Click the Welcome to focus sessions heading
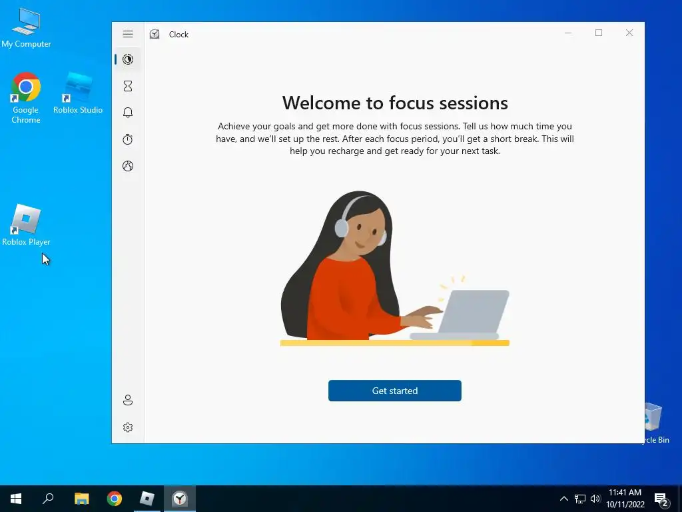The height and width of the screenshot is (512, 682). click(x=395, y=103)
